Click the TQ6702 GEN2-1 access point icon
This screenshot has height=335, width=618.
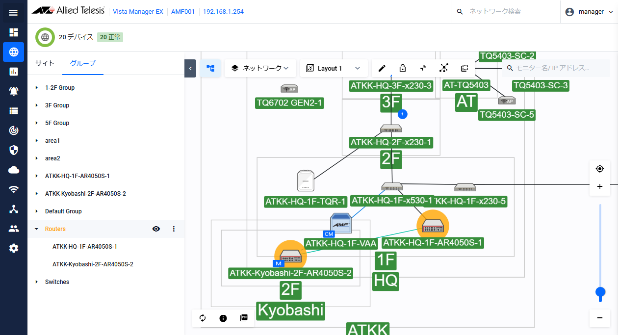[x=289, y=89]
